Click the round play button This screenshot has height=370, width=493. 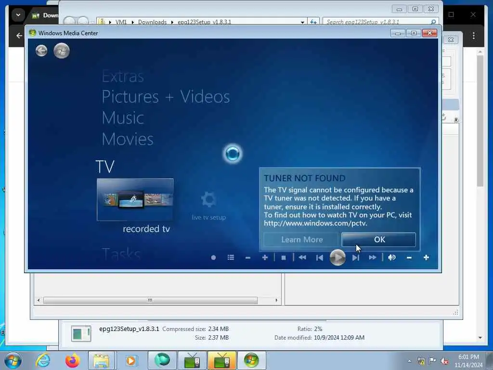[337, 258]
